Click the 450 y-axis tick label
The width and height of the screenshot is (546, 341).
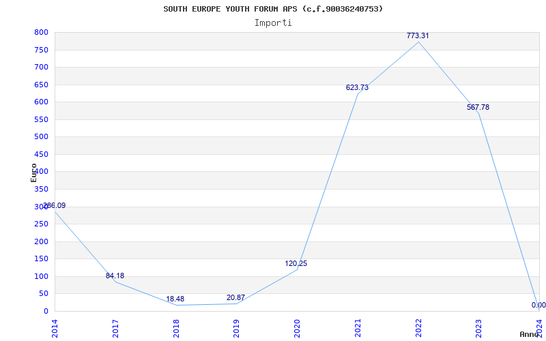point(41,155)
